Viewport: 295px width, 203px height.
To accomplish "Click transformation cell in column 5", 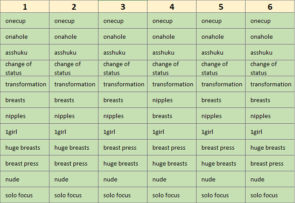I will coord(221,84).
